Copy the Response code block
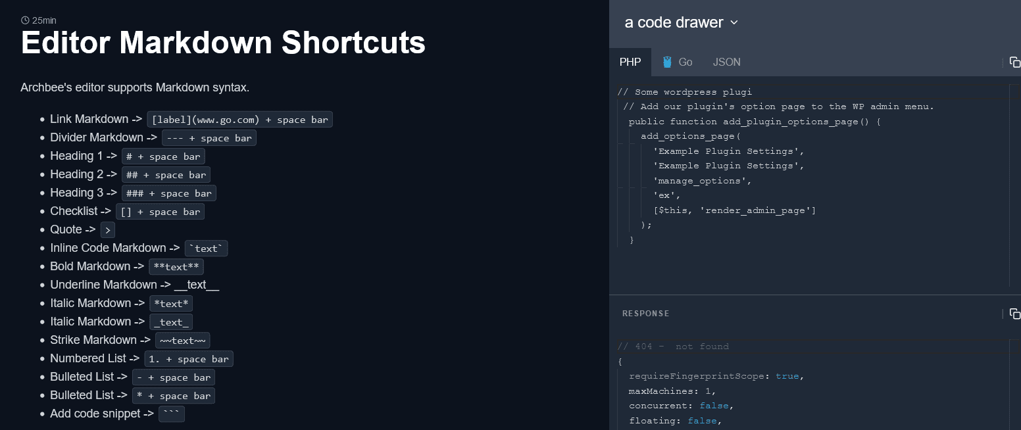This screenshot has width=1021, height=430. (1015, 314)
